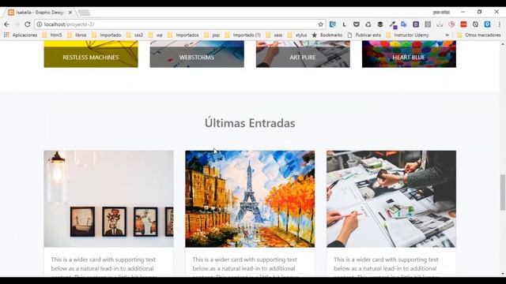This screenshot has height=284, width=506.
Task: Open the Chrome three-dot menu
Action: (499, 24)
